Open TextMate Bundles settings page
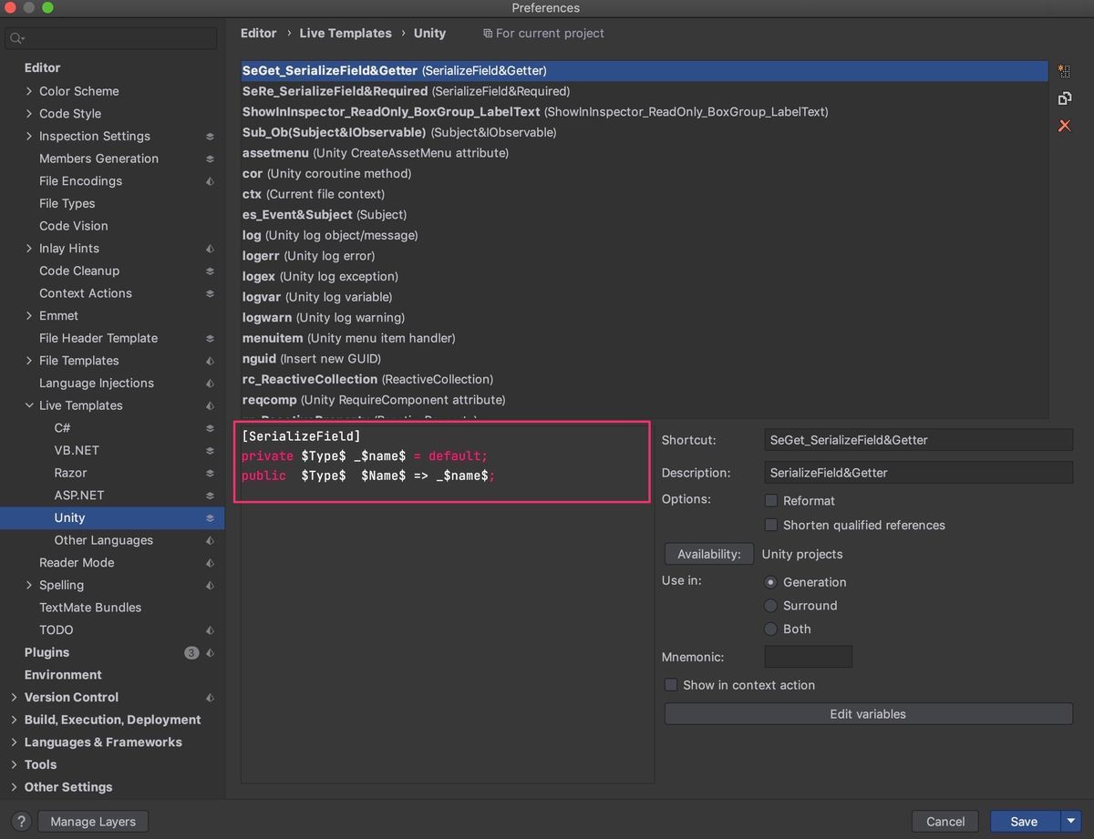1094x839 pixels. point(90,608)
